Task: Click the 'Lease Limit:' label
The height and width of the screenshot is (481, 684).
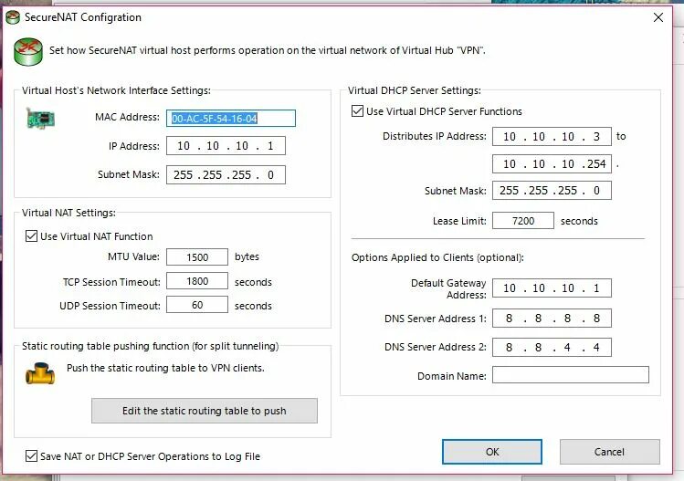Action: [459, 221]
